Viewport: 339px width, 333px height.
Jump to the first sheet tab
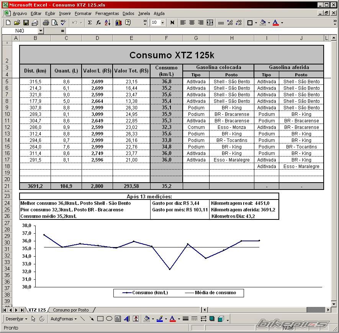[x=5, y=310]
